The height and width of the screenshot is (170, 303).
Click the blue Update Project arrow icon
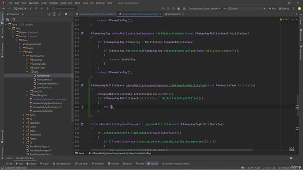coord(30,8)
